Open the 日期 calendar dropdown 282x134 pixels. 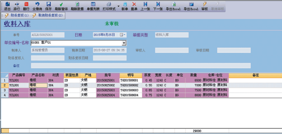click(x=123, y=35)
